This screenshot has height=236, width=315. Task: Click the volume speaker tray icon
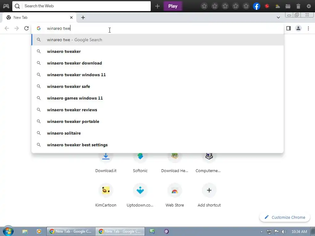coord(284,232)
